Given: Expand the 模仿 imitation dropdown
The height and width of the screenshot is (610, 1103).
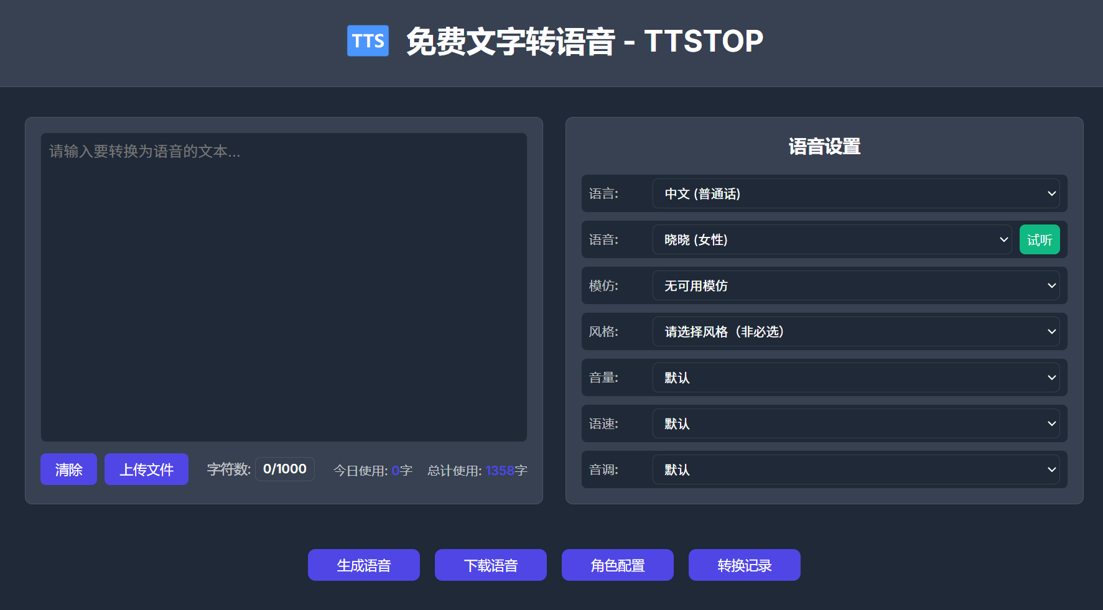Looking at the screenshot, I should pyautogui.click(x=857, y=285).
